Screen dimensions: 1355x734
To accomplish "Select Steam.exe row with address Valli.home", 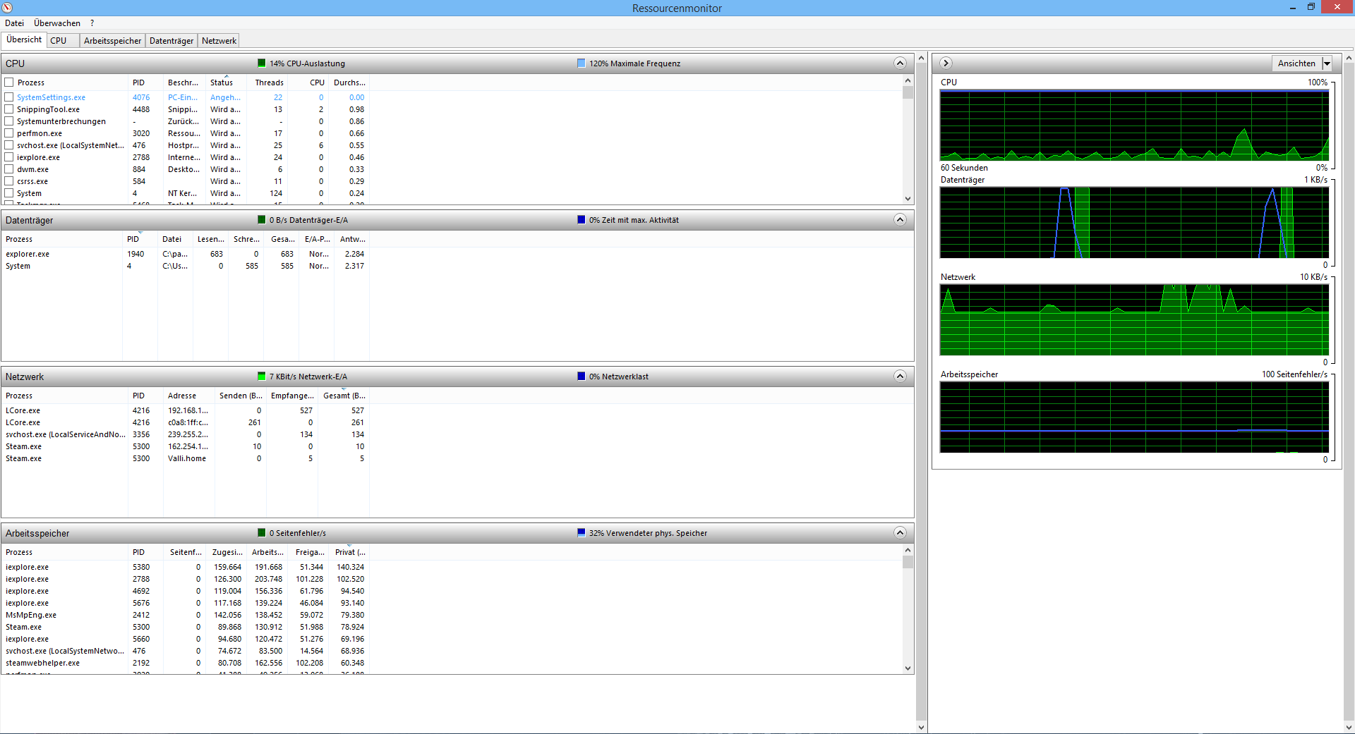I will click(185, 458).
